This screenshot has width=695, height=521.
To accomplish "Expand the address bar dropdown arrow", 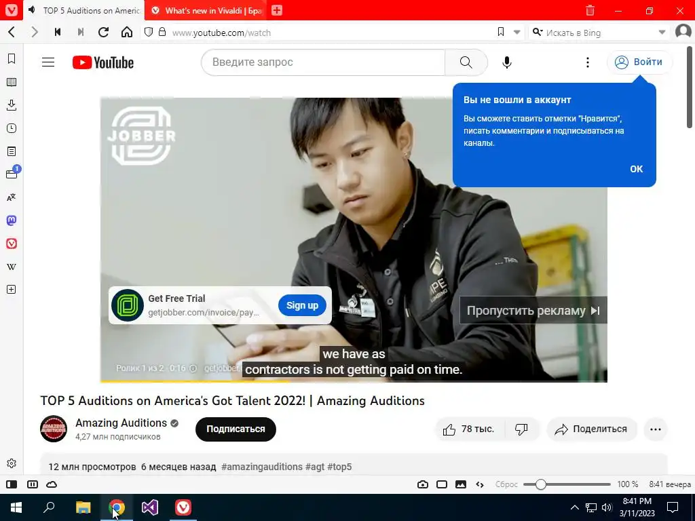I will (516, 33).
